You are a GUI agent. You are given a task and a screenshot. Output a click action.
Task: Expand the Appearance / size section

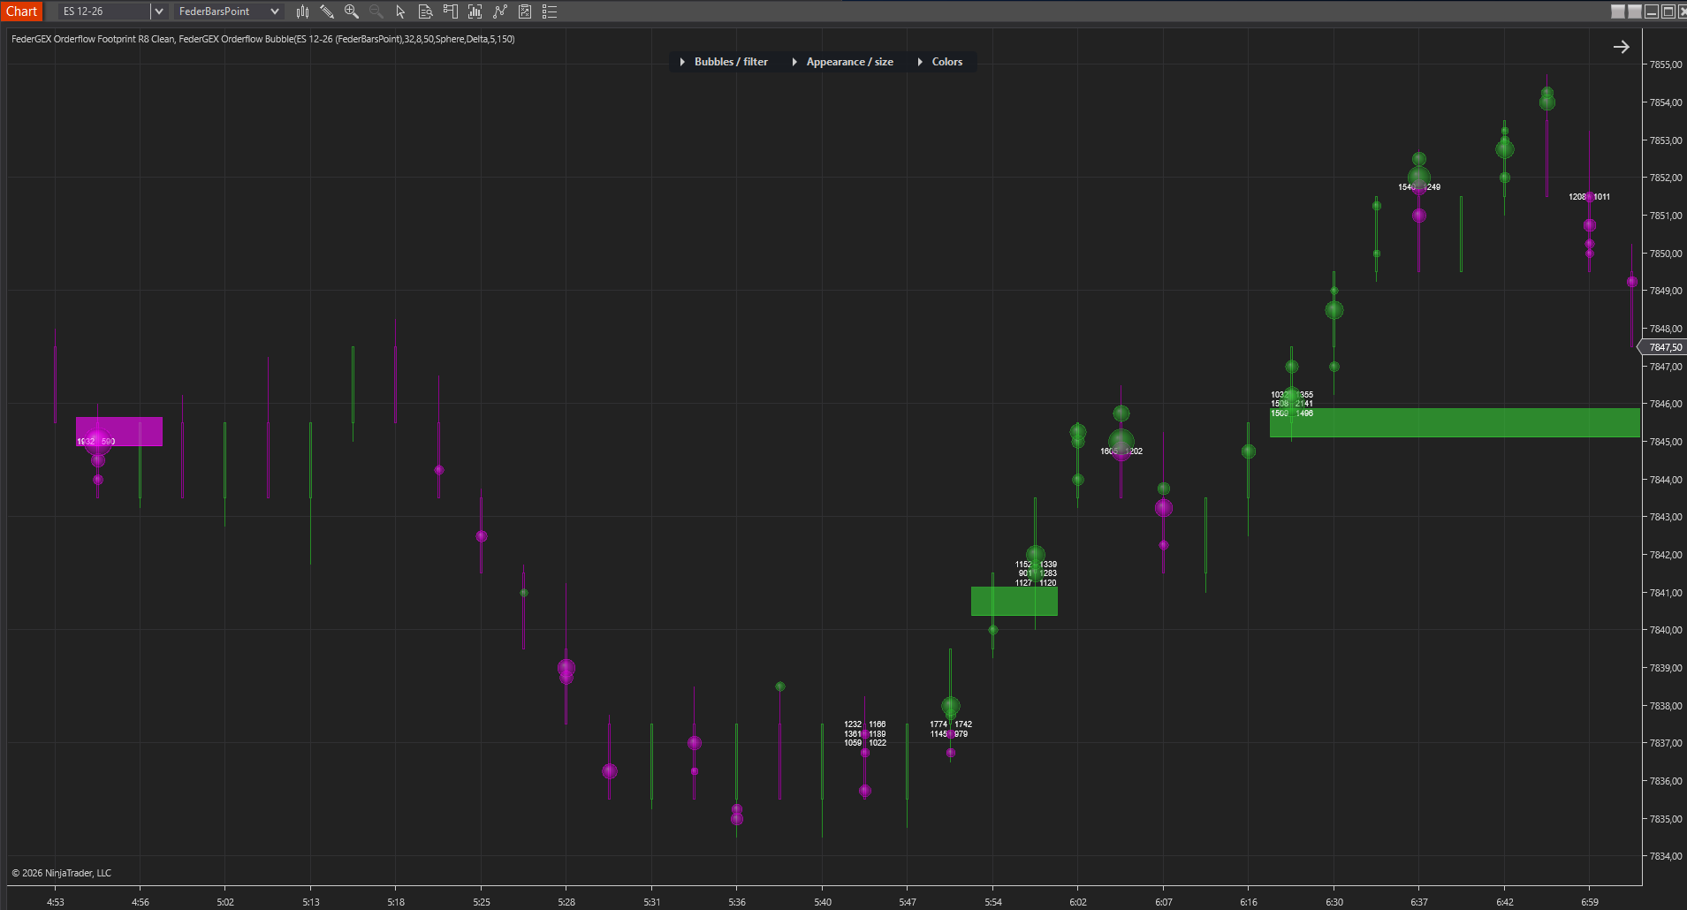842,62
